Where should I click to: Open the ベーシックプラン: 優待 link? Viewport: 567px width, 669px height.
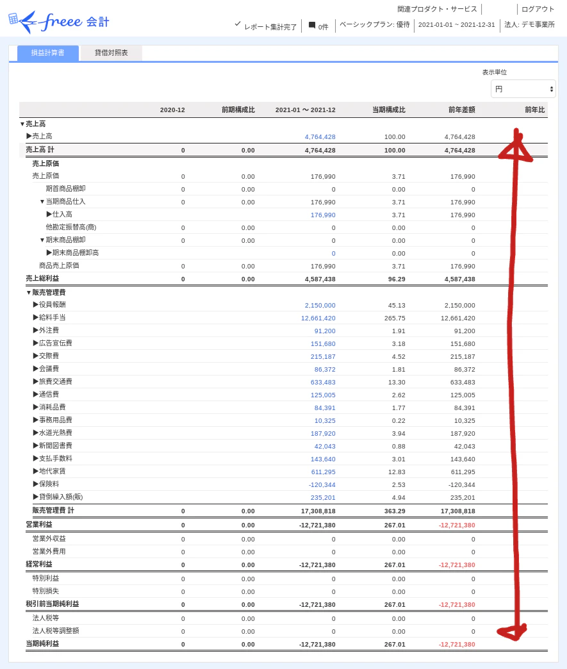(x=375, y=25)
